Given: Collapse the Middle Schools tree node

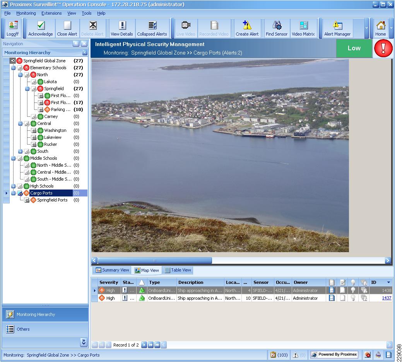Looking at the screenshot, I should pyautogui.click(x=13, y=158).
